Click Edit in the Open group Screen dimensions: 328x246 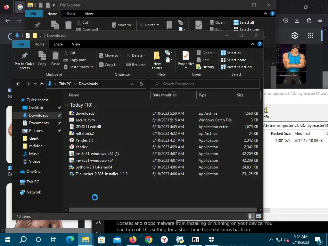coord(203,60)
